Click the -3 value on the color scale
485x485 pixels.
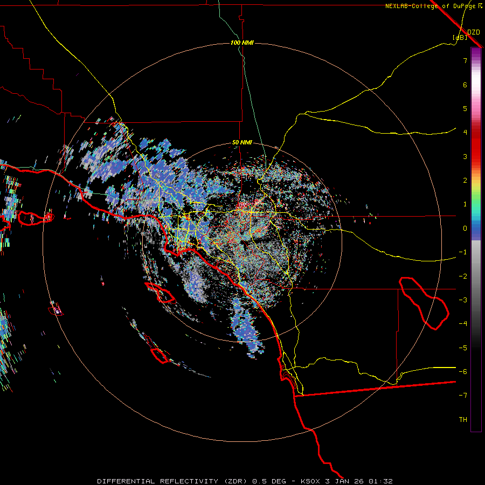463,300
